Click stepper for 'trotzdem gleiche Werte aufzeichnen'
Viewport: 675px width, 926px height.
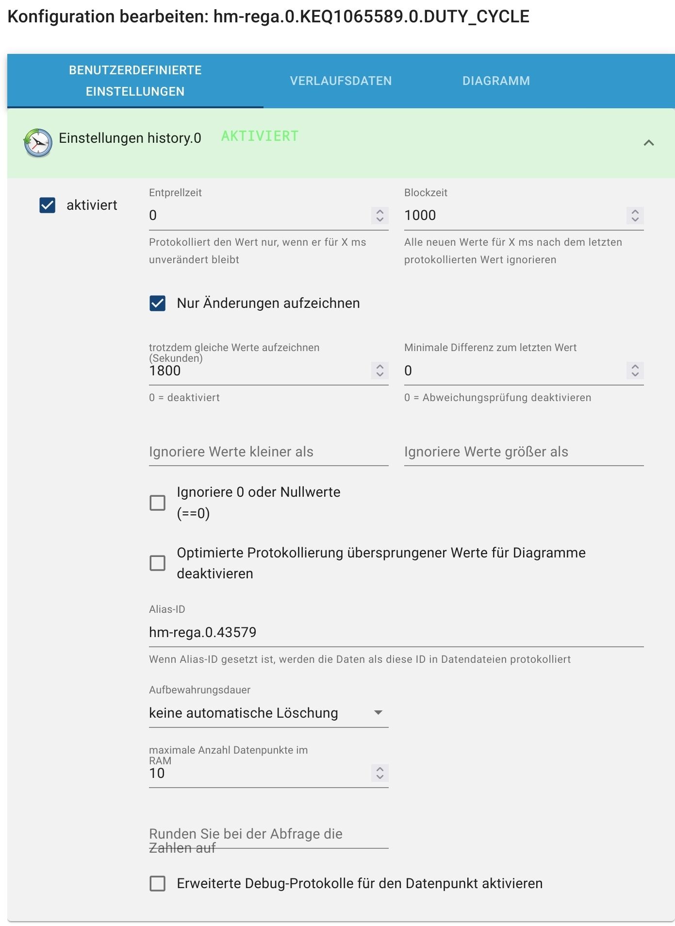[380, 370]
